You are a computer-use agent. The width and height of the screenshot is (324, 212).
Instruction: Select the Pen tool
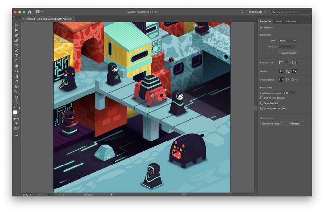click(x=16, y=35)
